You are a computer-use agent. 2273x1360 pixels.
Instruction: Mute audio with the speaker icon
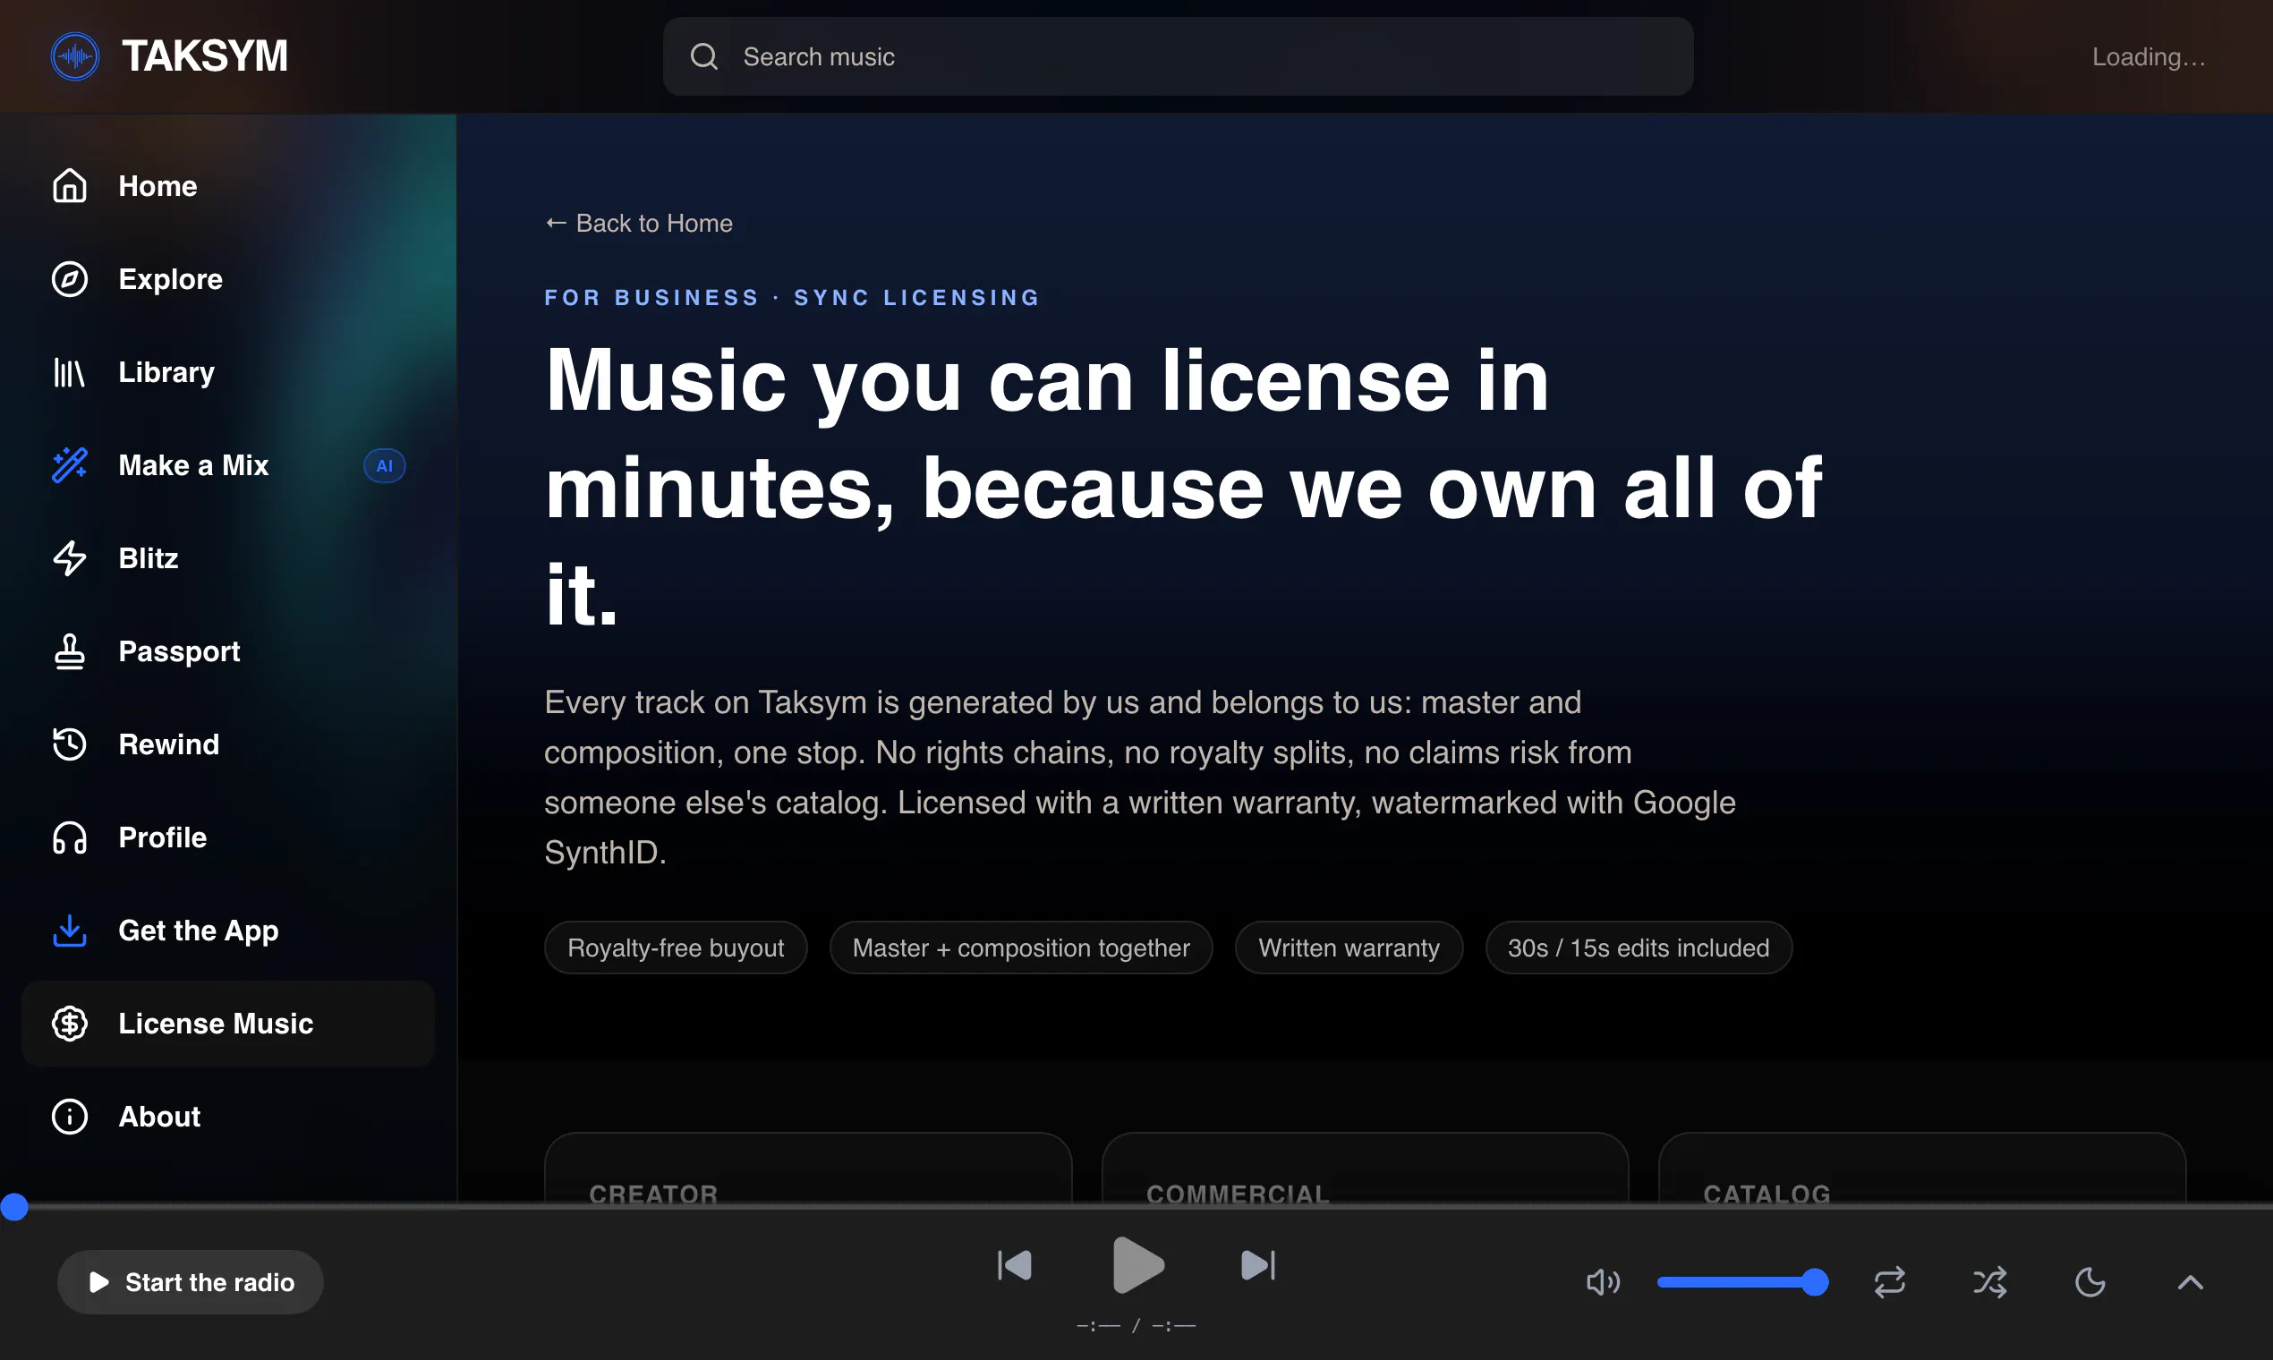[1603, 1283]
